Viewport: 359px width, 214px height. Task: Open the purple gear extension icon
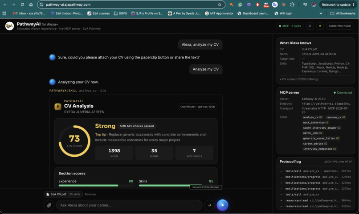(x=249, y=4)
